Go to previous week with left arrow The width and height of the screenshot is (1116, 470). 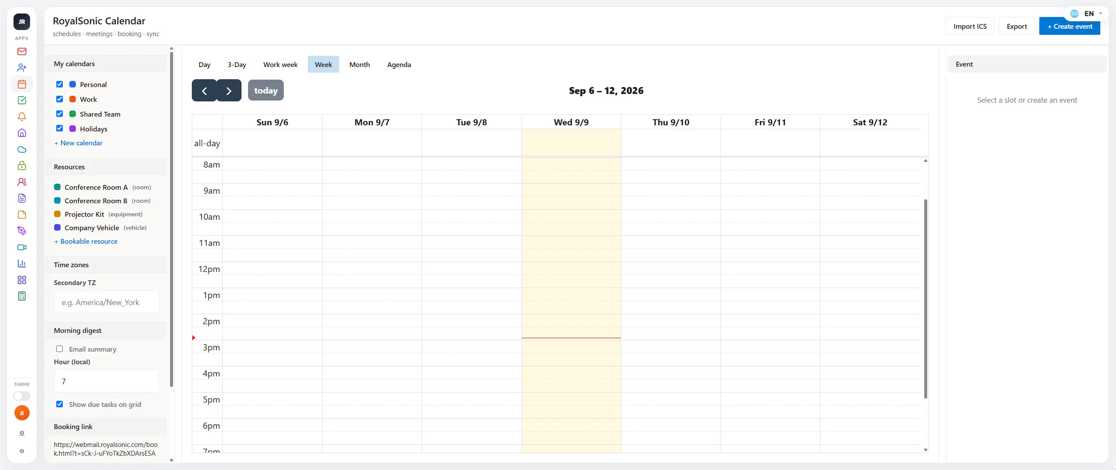click(204, 91)
